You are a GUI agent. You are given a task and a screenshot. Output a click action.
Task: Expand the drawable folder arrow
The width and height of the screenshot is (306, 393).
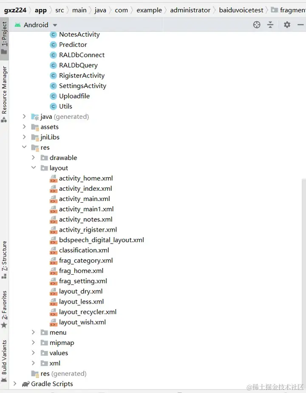[33, 158]
